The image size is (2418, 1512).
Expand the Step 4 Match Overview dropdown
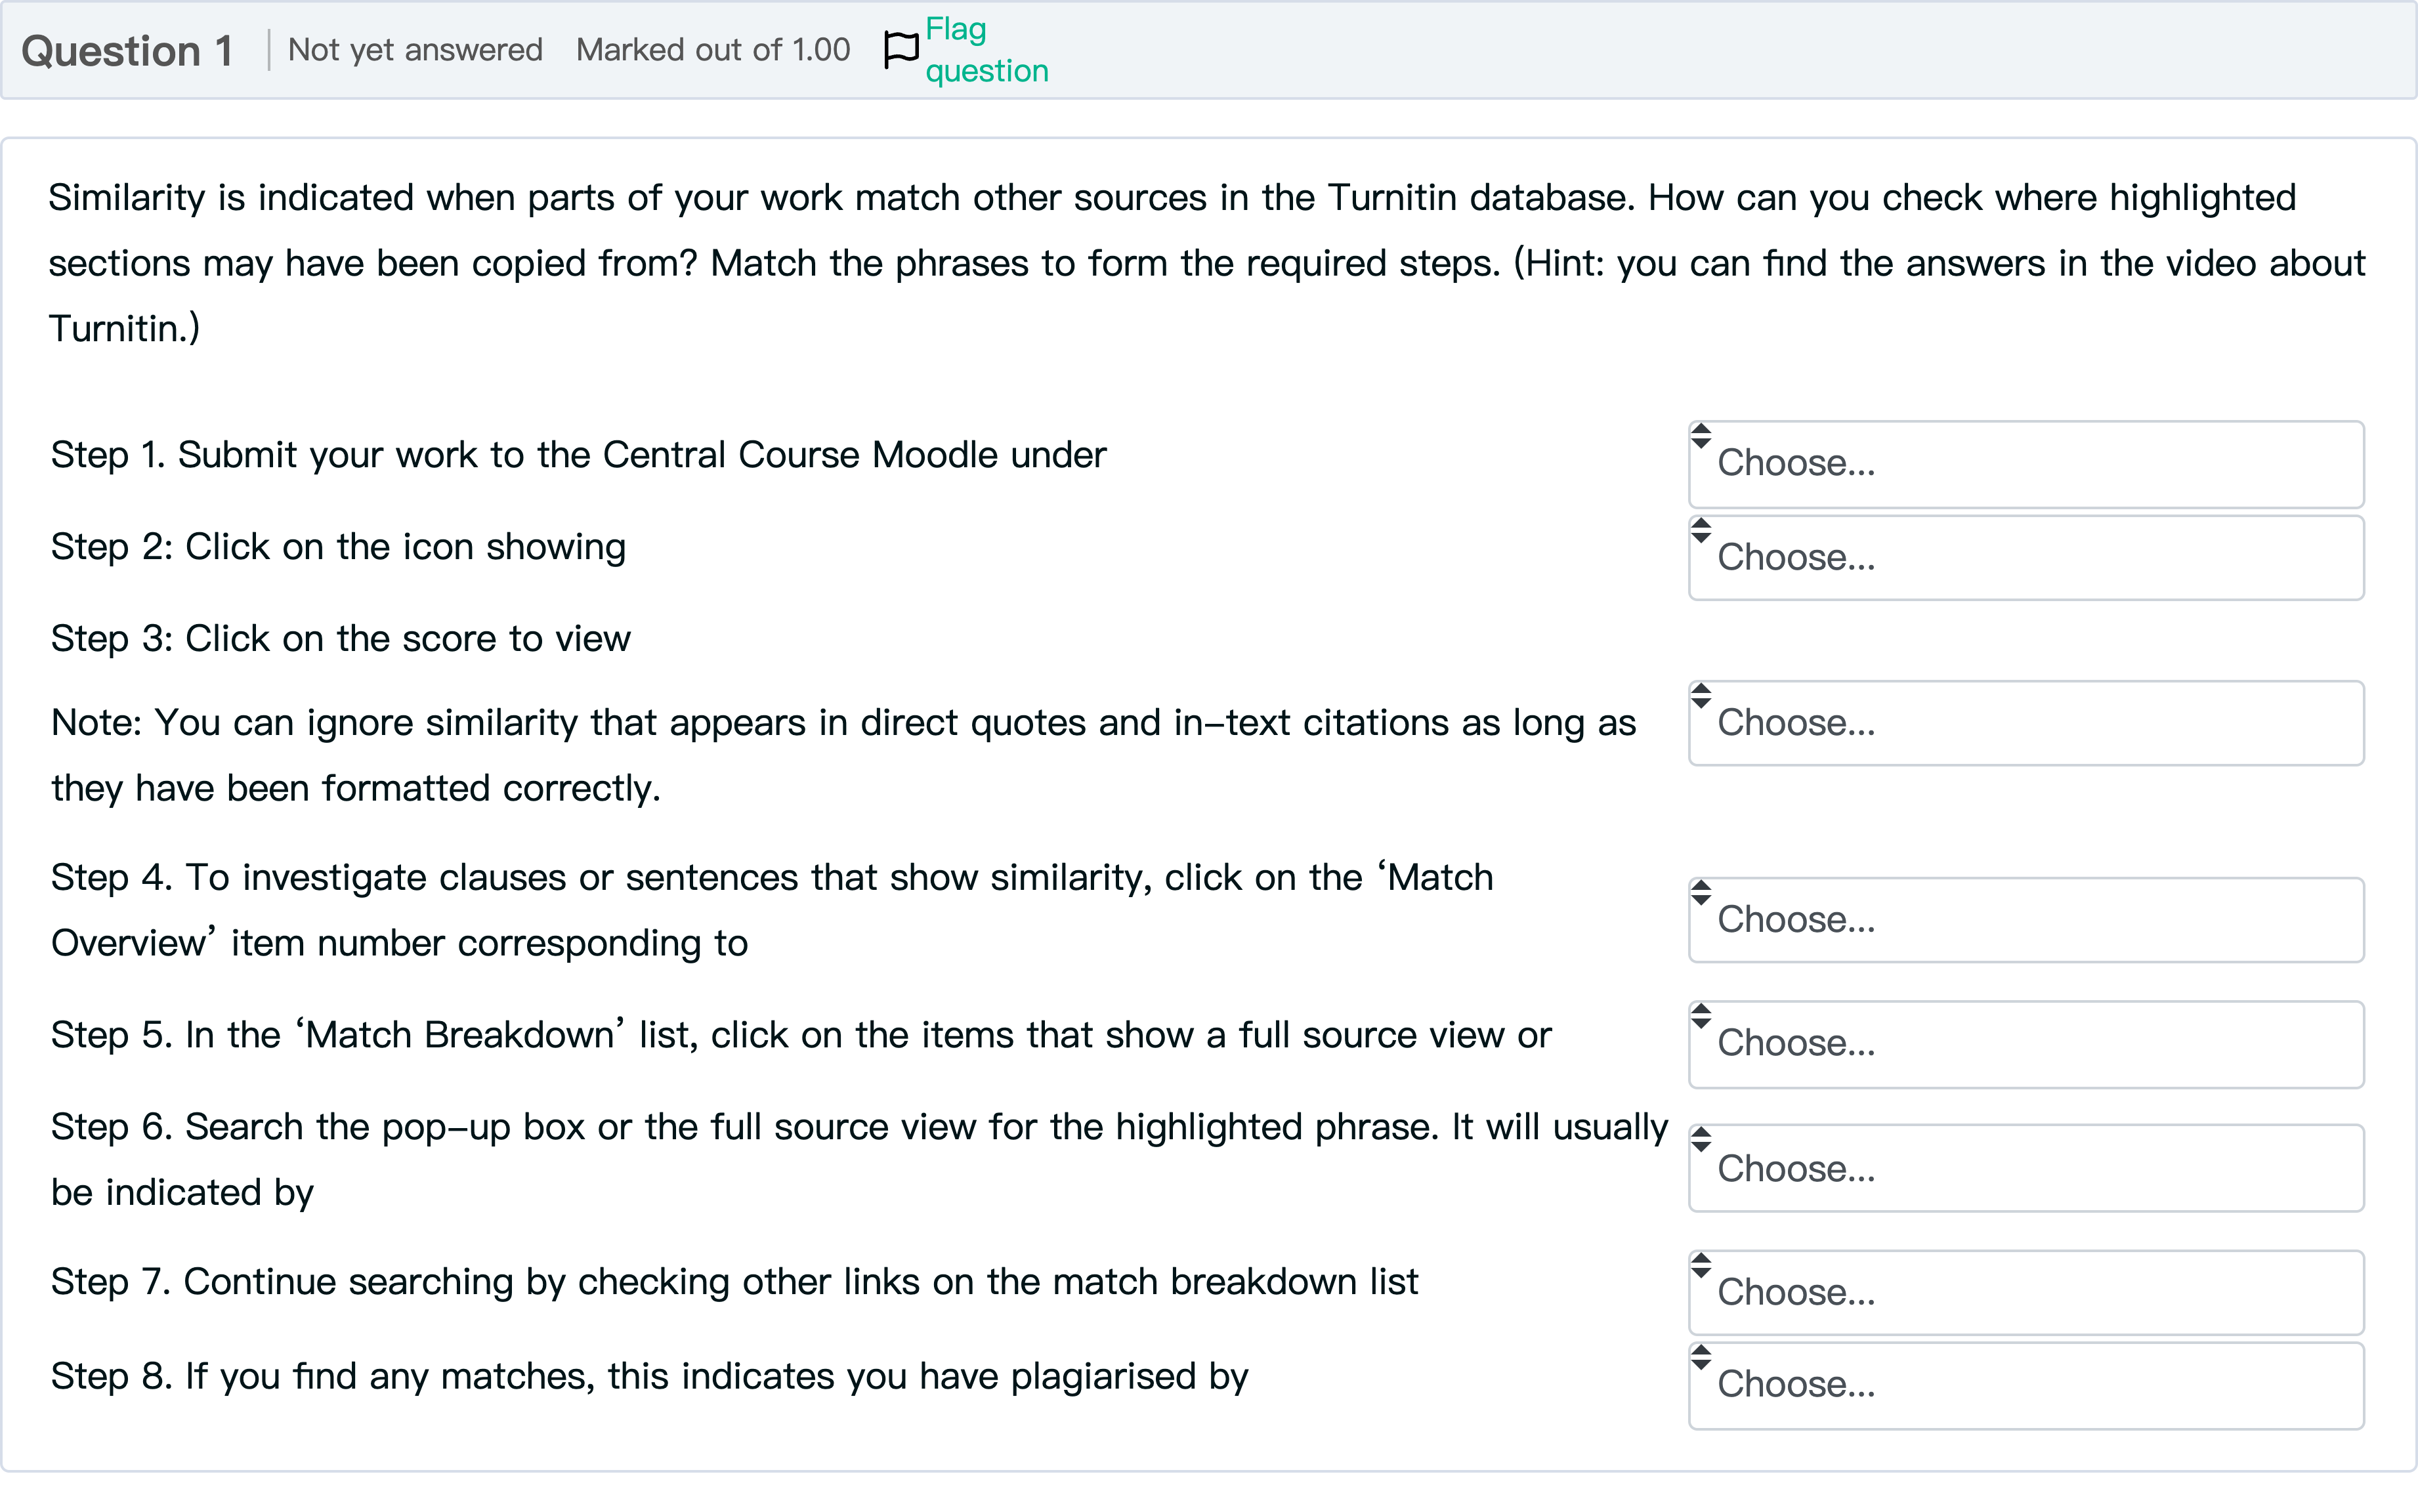tap(2025, 920)
